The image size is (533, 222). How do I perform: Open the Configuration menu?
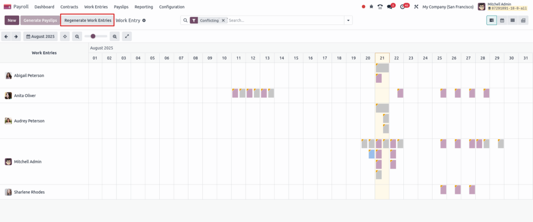[x=172, y=7]
